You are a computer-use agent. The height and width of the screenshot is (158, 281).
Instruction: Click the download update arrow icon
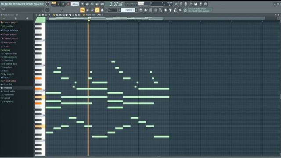pyautogui.click(x=185, y=10)
